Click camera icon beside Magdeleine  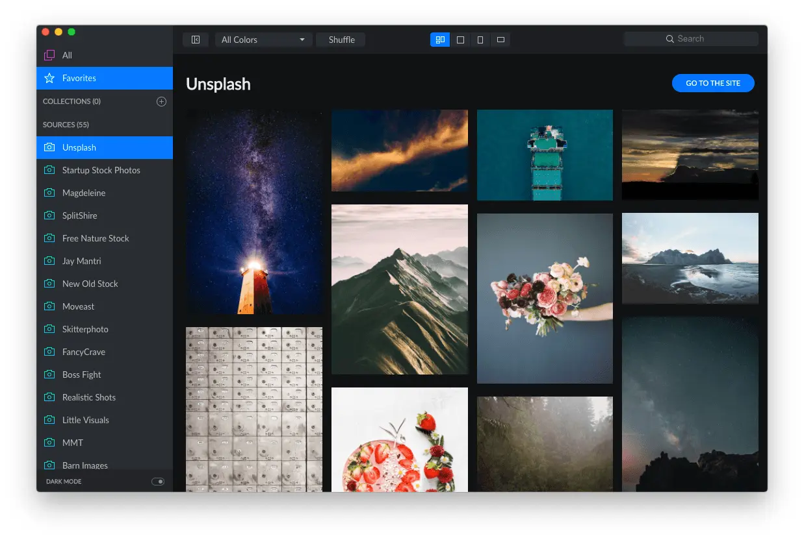point(49,193)
